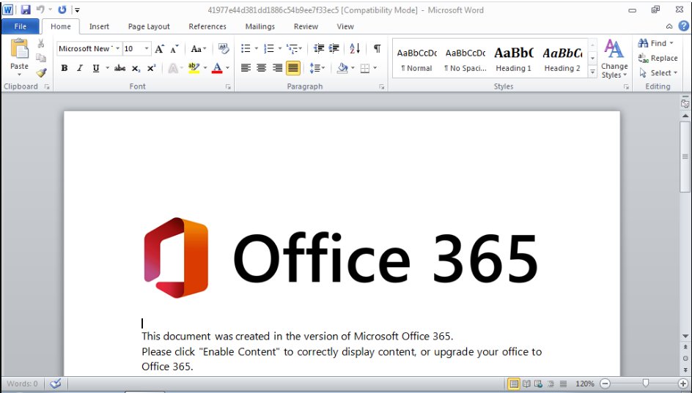Click the Word application icon in title bar

(x=7, y=10)
